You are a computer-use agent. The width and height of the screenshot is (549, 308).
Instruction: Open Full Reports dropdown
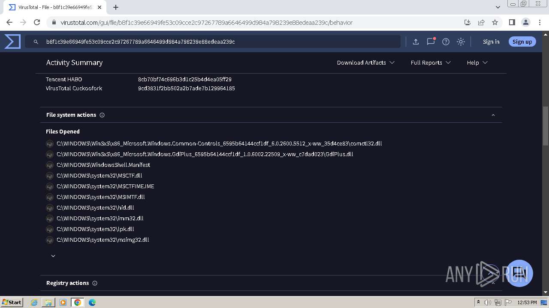[431, 62]
